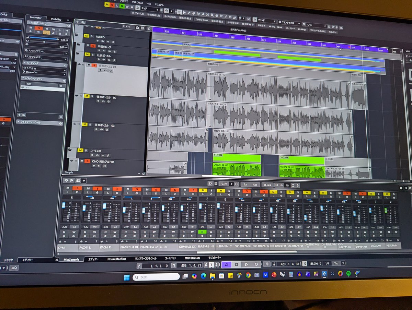Click the Sus button in MixConsole
Screen dimensions: 412x310
[x=245, y=184]
